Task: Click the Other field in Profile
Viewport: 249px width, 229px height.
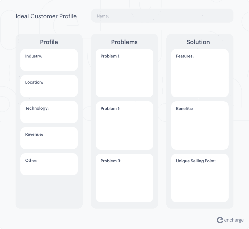Action: (49, 164)
